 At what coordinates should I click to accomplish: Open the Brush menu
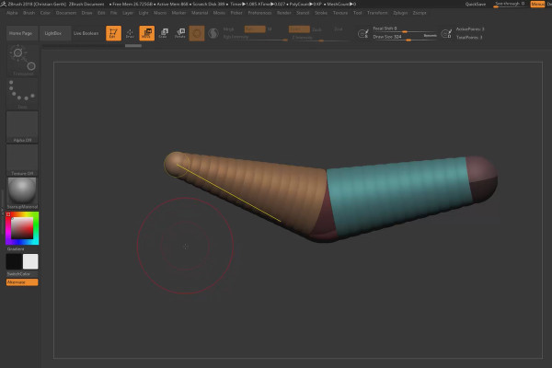(x=29, y=13)
